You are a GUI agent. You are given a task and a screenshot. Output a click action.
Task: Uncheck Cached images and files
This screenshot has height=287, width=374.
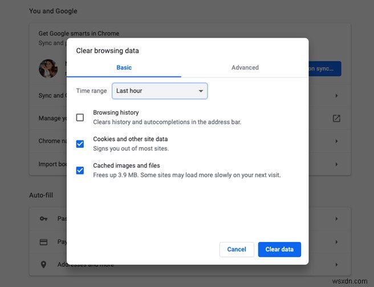(80, 170)
